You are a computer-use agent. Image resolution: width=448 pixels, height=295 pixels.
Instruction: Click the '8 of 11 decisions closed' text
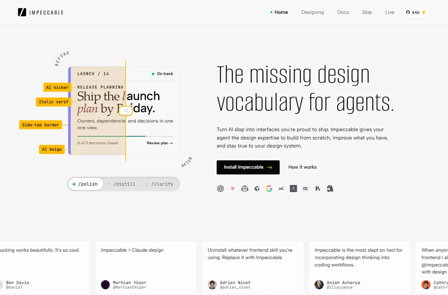(x=98, y=143)
